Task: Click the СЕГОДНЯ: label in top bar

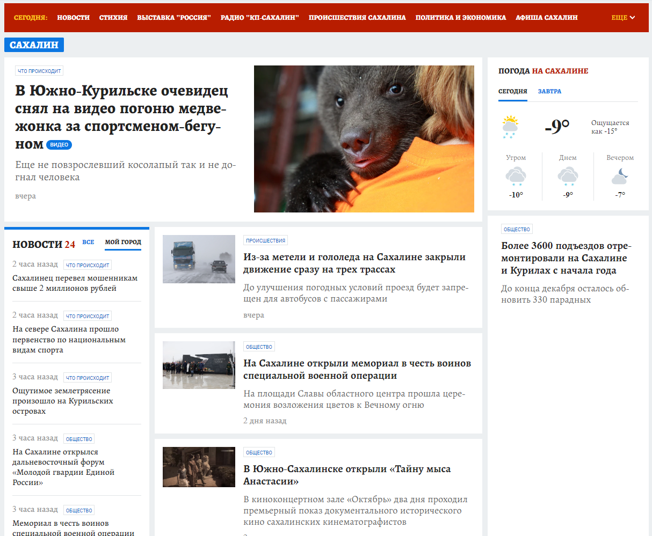Action: click(x=31, y=18)
